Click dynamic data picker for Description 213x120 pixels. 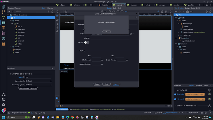click(210, 94)
